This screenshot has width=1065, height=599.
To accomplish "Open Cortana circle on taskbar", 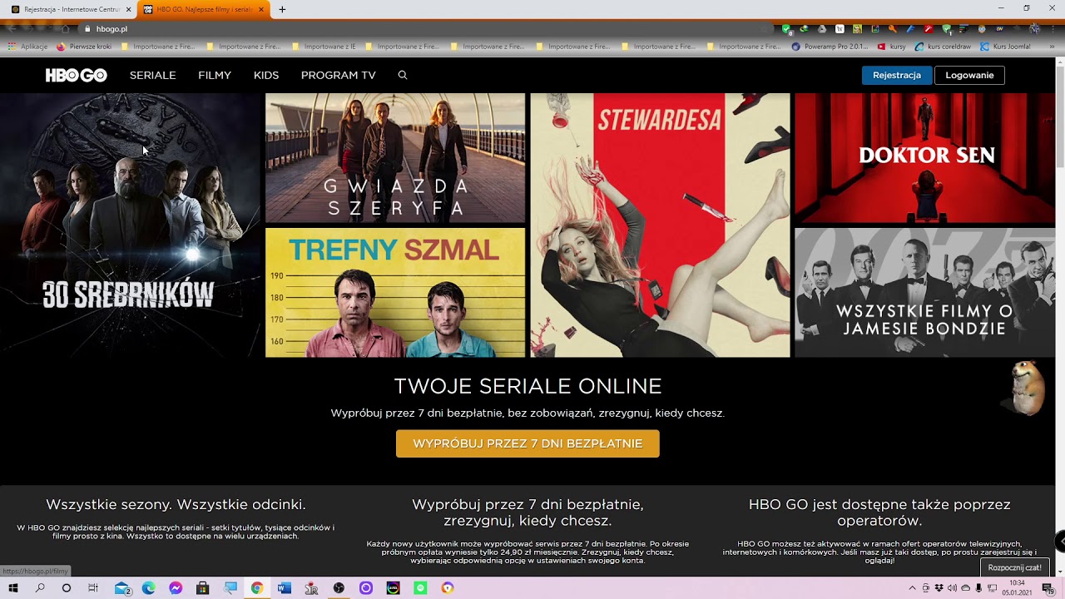I will [67, 588].
